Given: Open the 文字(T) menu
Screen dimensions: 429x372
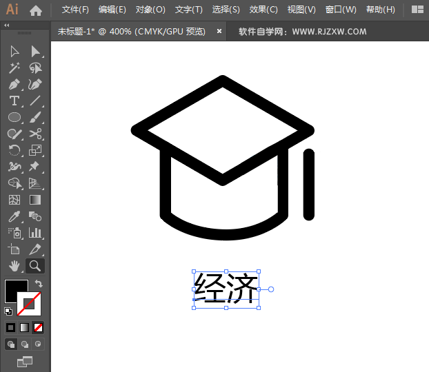Looking at the screenshot, I should tap(189, 10).
